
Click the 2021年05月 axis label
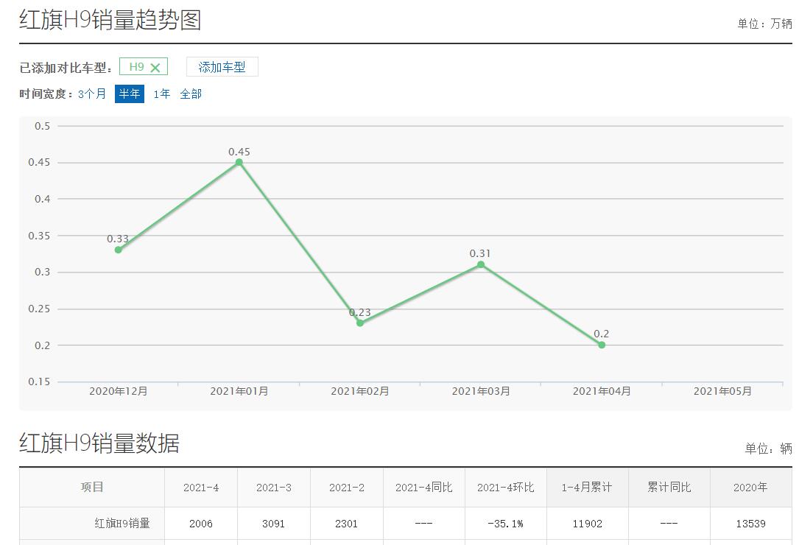[x=722, y=391]
